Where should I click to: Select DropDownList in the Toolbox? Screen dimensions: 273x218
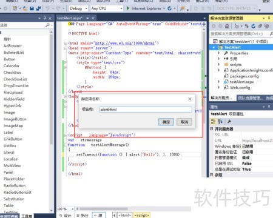(x=16, y=86)
